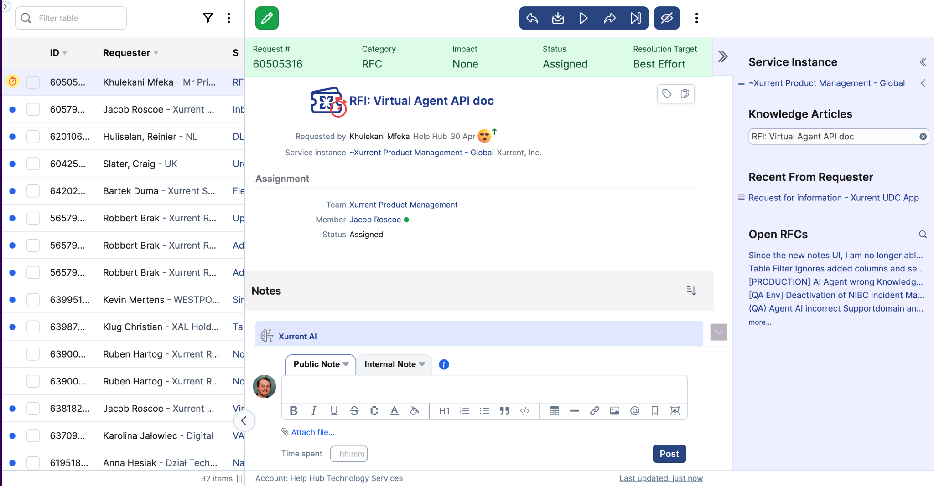Open Xurrent Product Management team link
The image size is (934, 486).
[403, 205]
